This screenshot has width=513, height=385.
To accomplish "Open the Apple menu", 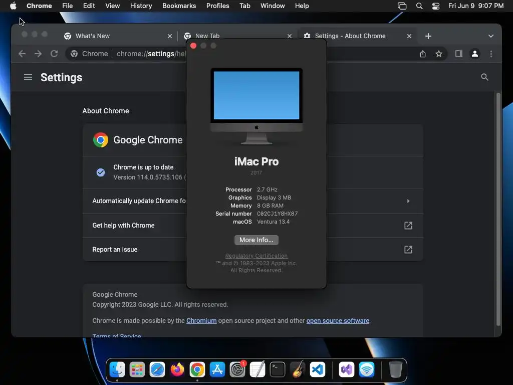I will click(13, 6).
